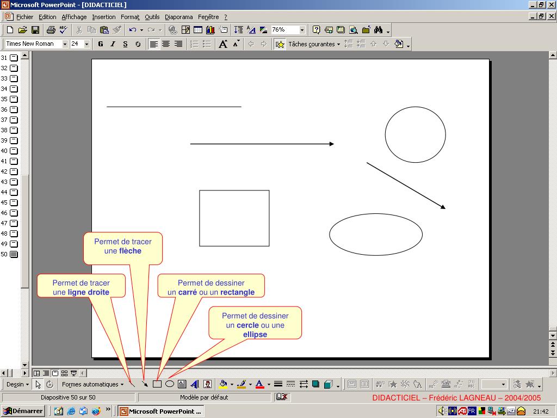Align text to the left
557x418 pixels.
pyautogui.click(x=153, y=44)
